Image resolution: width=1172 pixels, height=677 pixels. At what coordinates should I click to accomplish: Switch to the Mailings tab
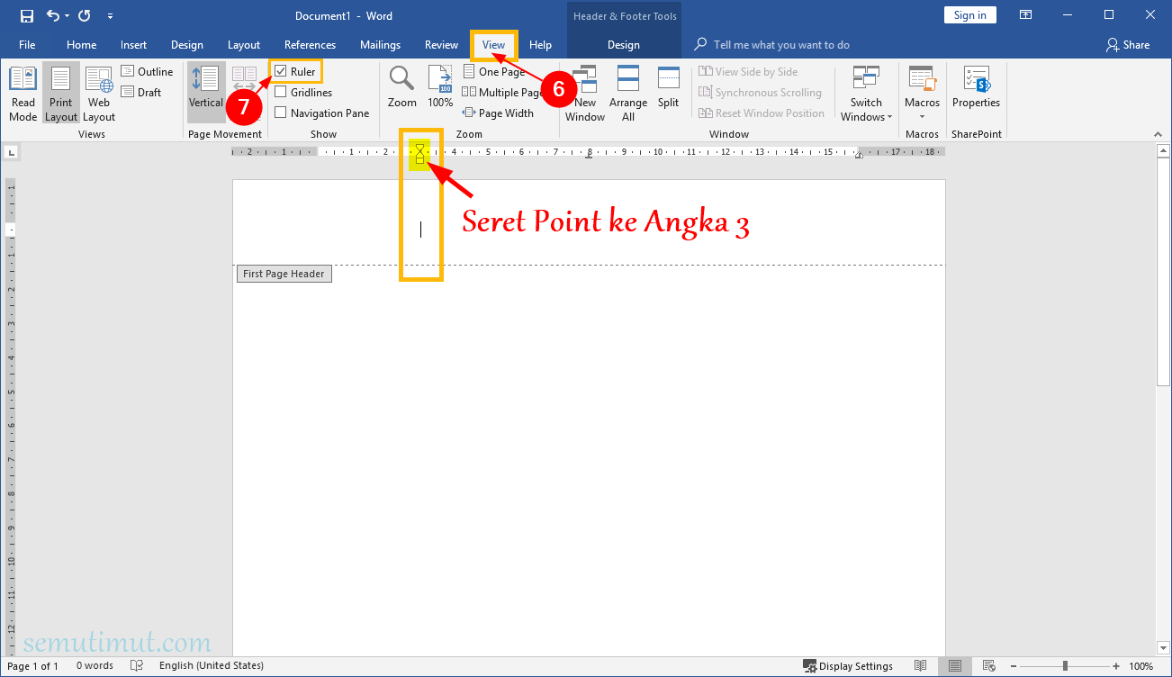380,44
